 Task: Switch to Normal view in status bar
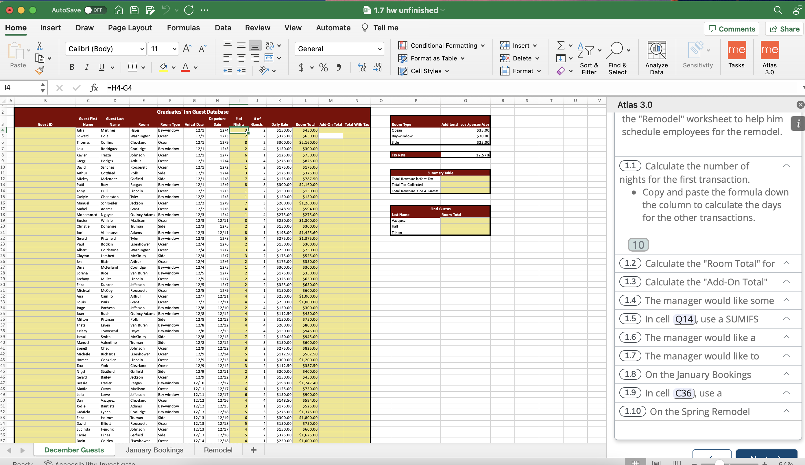pyautogui.click(x=636, y=462)
